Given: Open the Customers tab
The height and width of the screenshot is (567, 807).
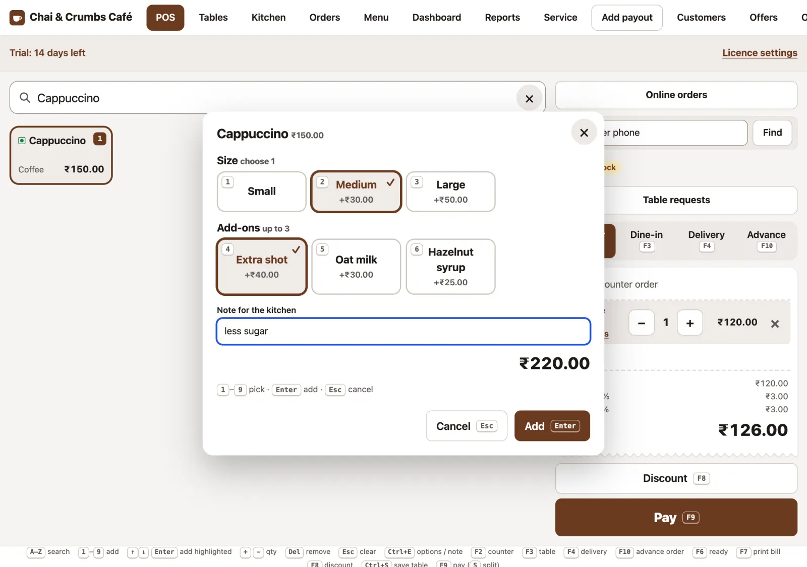Looking at the screenshot, I should 701,18.
